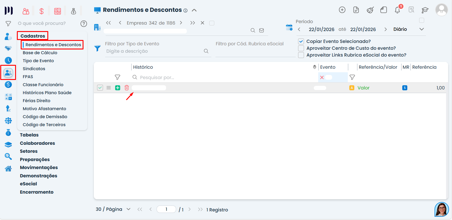Tick the checkbox above the Diário period selector
This screenshot has height=220, width=452.
tap(422, 20)
